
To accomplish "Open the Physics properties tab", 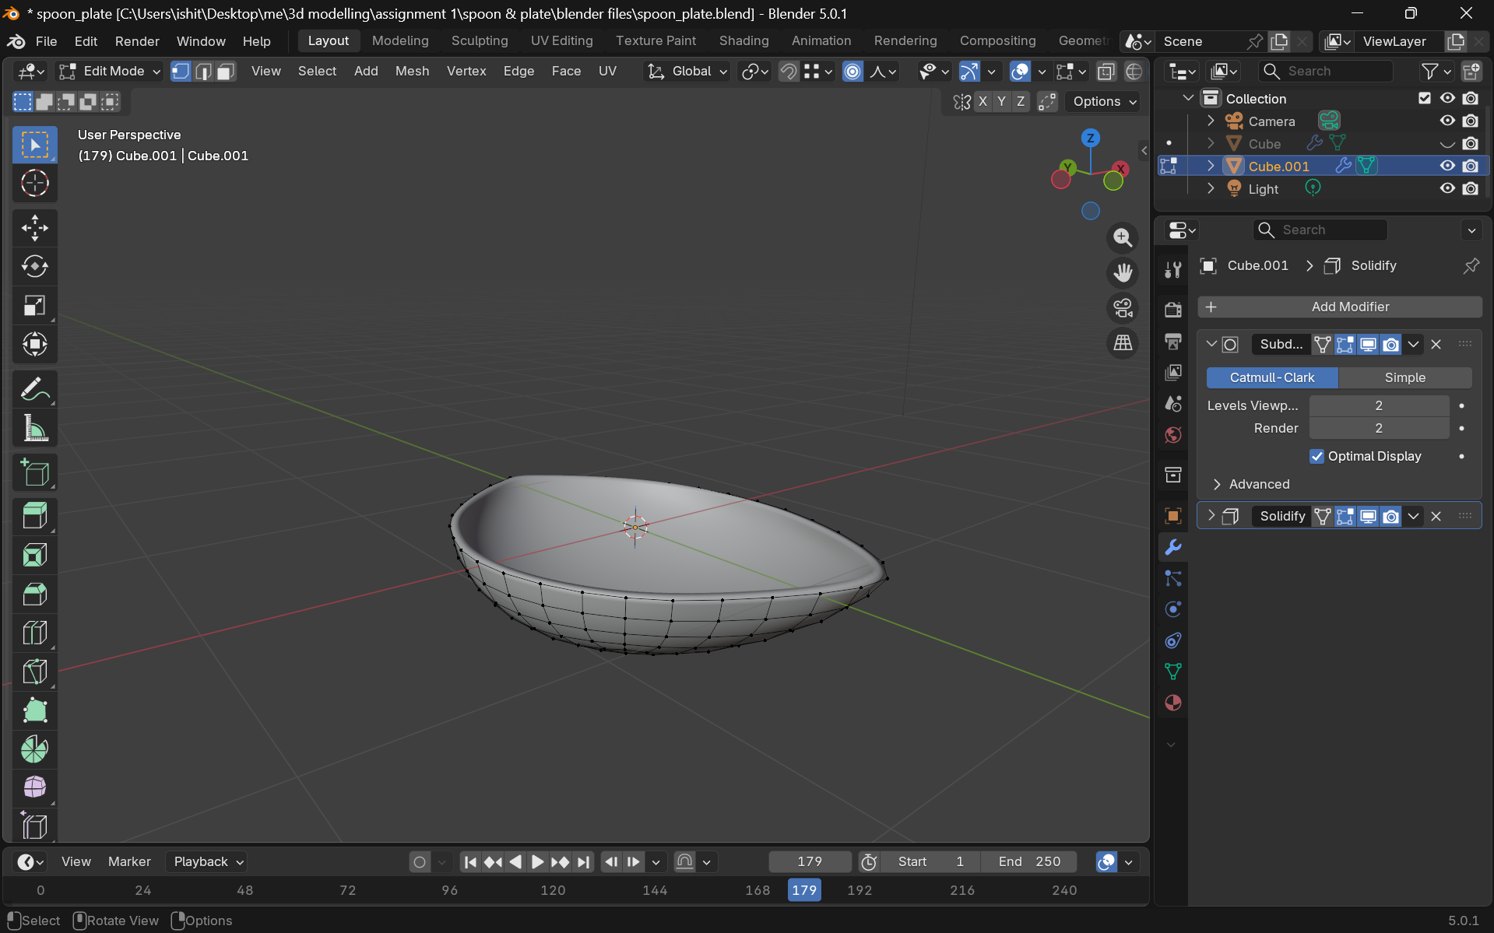I will [1173, 609].
